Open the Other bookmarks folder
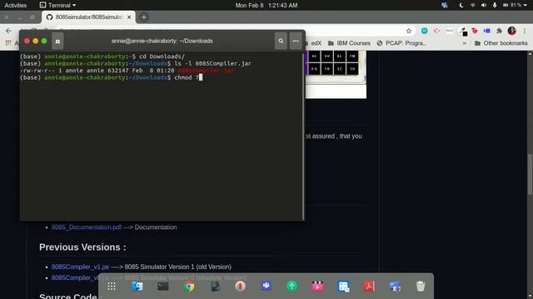This screenshot has height=299, width=533. click(501, 43)
